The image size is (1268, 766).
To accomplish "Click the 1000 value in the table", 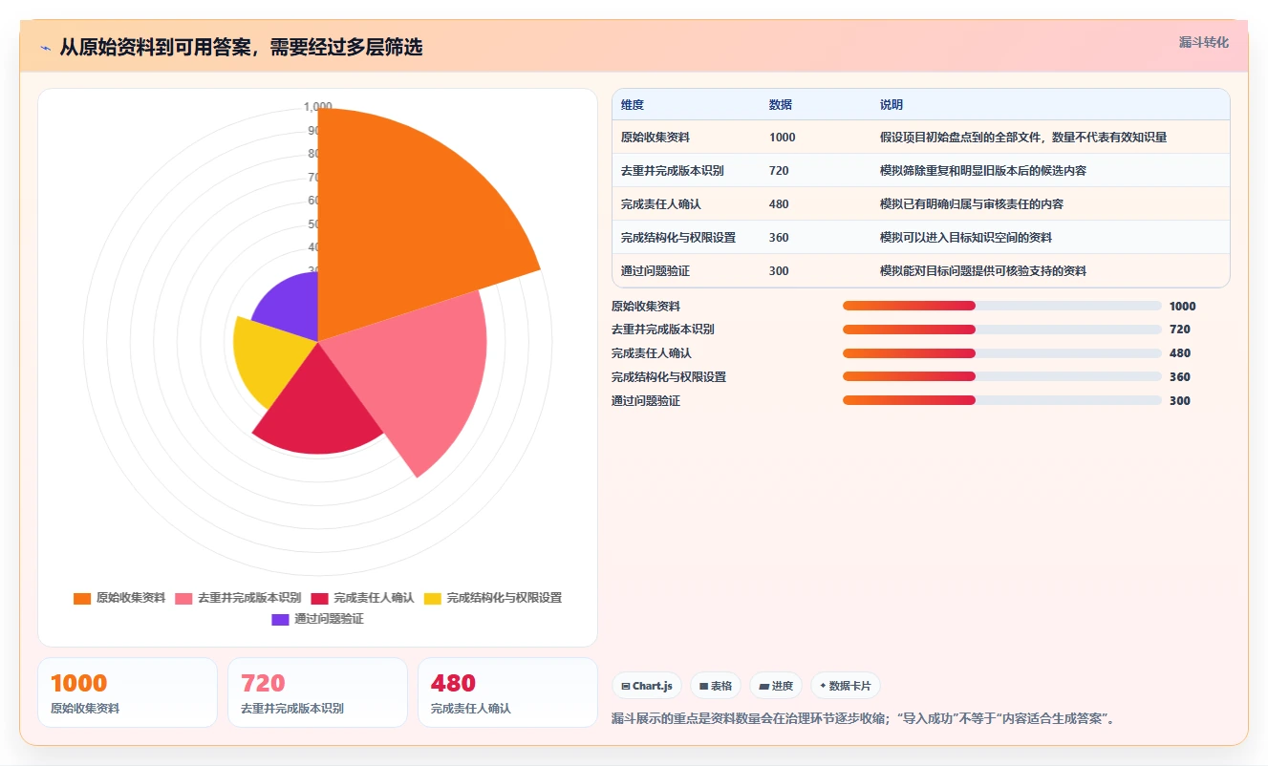I will [x=783, y=138].
